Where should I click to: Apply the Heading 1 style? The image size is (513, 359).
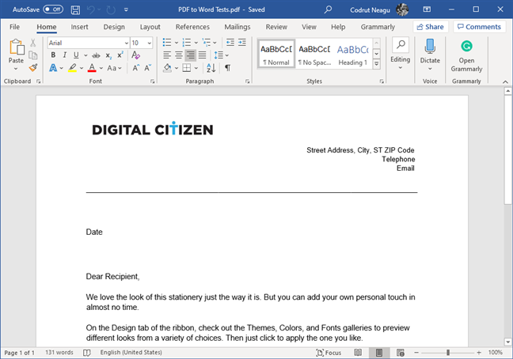pyautogui.click(x=353, y=53)
